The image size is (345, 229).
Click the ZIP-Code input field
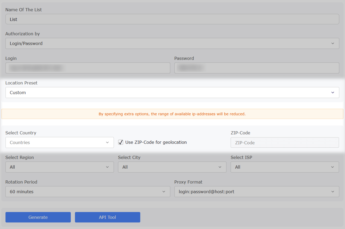[285, 142]
